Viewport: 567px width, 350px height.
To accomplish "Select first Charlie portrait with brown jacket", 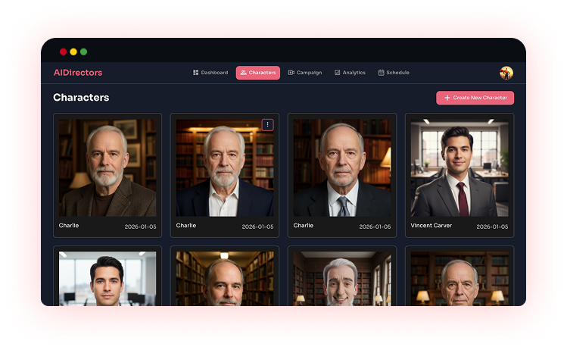I will point(107,168).
